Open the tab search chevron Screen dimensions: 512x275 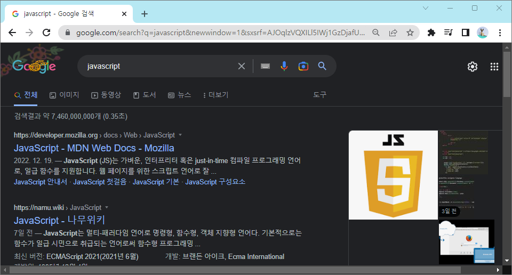pos(426,8)
